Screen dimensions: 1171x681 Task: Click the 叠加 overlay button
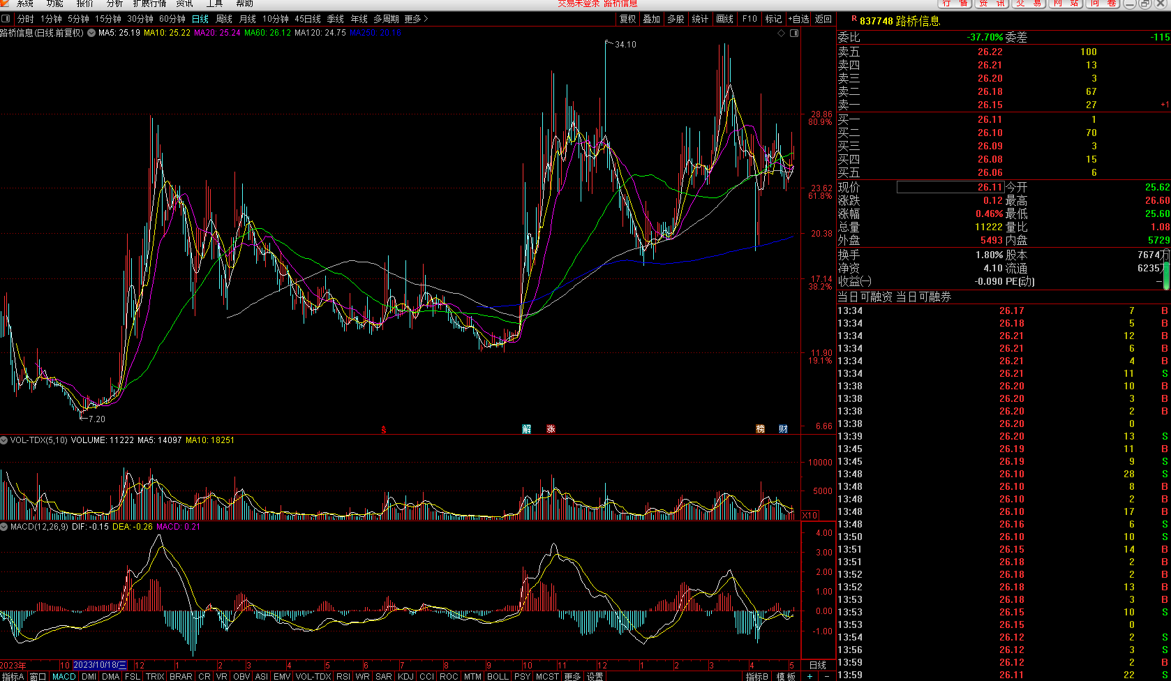click(x=652, y=19)
